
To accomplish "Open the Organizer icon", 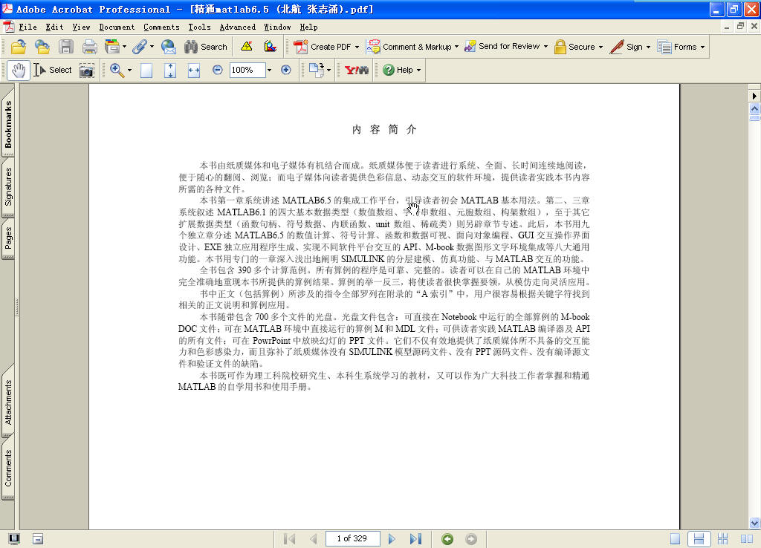I will pos(112,47).
